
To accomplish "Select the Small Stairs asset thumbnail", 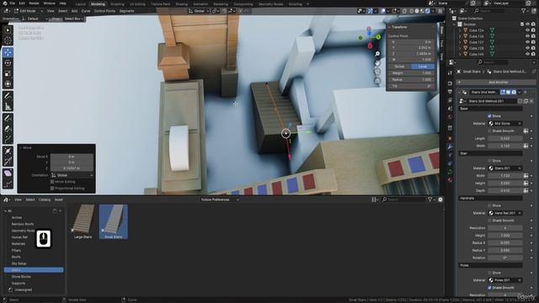I will [x=114, y=221].
